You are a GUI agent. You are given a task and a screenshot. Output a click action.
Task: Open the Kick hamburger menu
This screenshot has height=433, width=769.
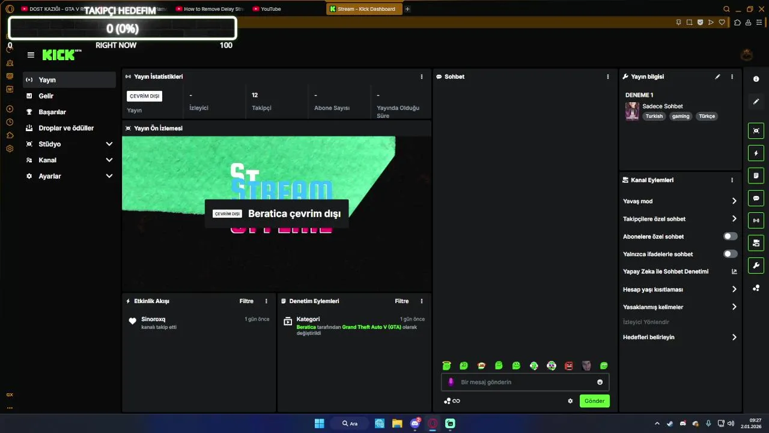[x=31, y=55]
